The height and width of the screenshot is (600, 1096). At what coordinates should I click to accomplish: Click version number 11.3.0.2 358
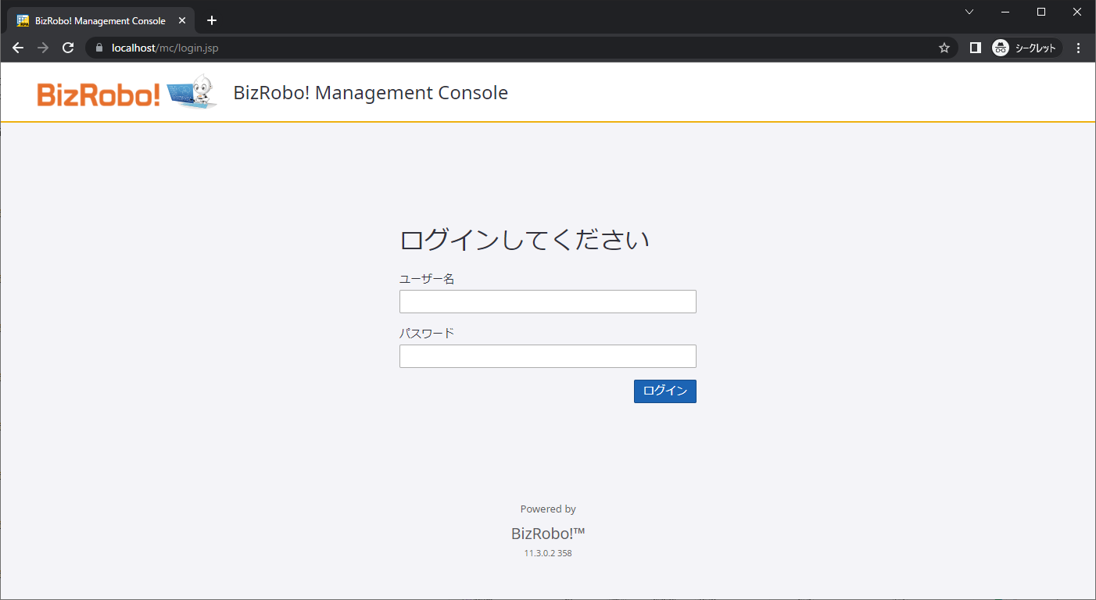548,553
